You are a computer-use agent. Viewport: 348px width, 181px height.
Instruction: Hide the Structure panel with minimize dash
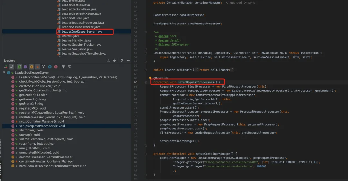click(128, 60)
